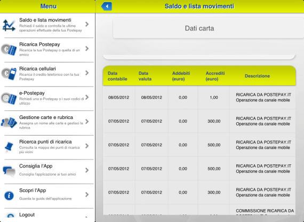
Task: Select e-Postepay menu entry
Action: (47, 99)
